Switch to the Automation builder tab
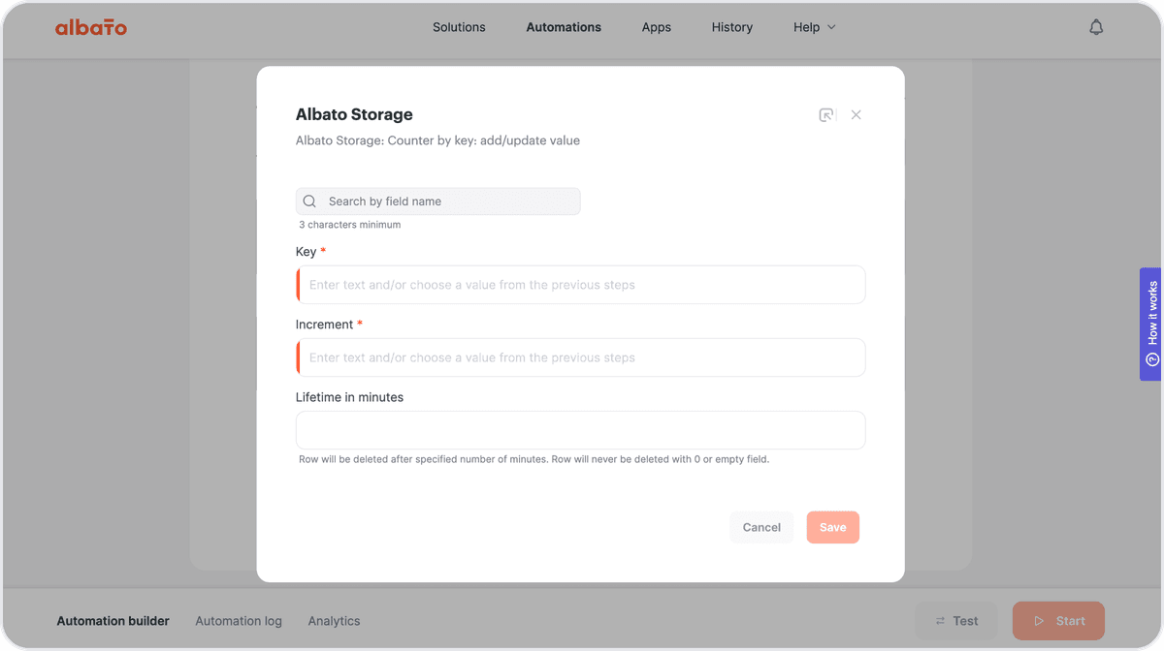1164x651 pixels. click(113, 621)
